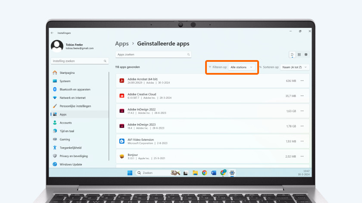Click the Bonjour app icon
Image resolution: width=362 pixels, height=203 pixels.
(122, 156)
